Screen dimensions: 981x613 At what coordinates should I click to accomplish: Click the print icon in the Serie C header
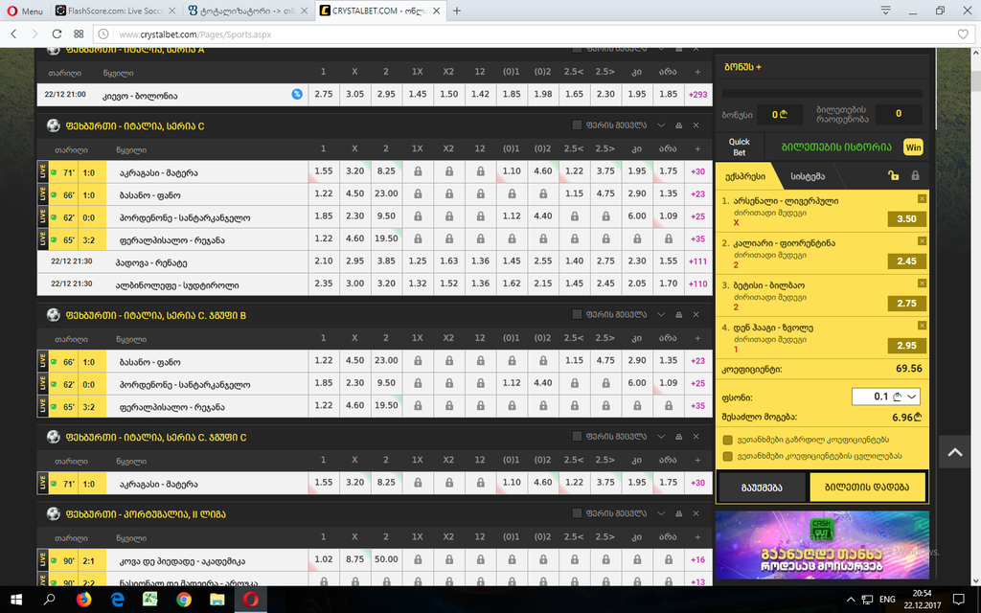click(x=678, y=125)
